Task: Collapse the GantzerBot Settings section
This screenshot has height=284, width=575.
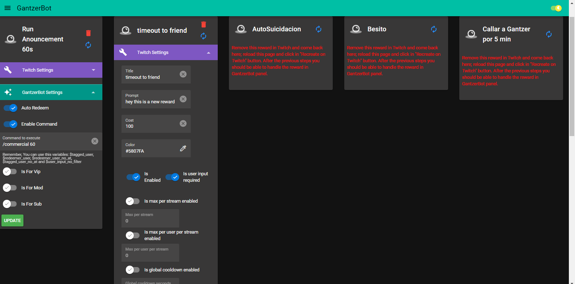Action: [x=51, y=93]
